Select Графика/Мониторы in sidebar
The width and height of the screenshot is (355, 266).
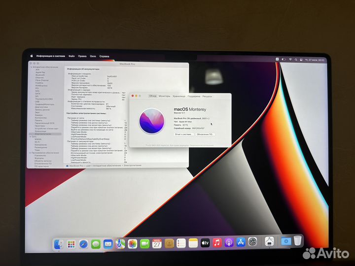click(x=44, y=104)
